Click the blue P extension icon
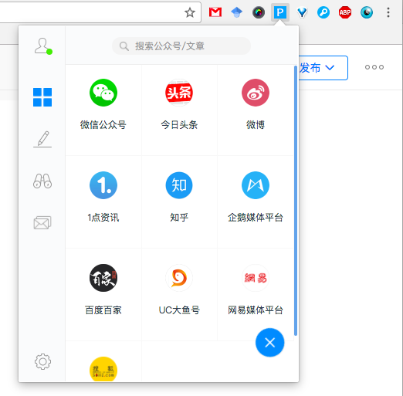403x396 pixels. point(280,12)
